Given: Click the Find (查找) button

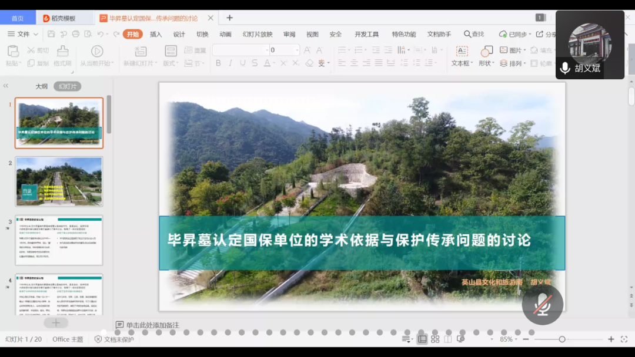Looking at the screenshot, I should pos(474,34).
